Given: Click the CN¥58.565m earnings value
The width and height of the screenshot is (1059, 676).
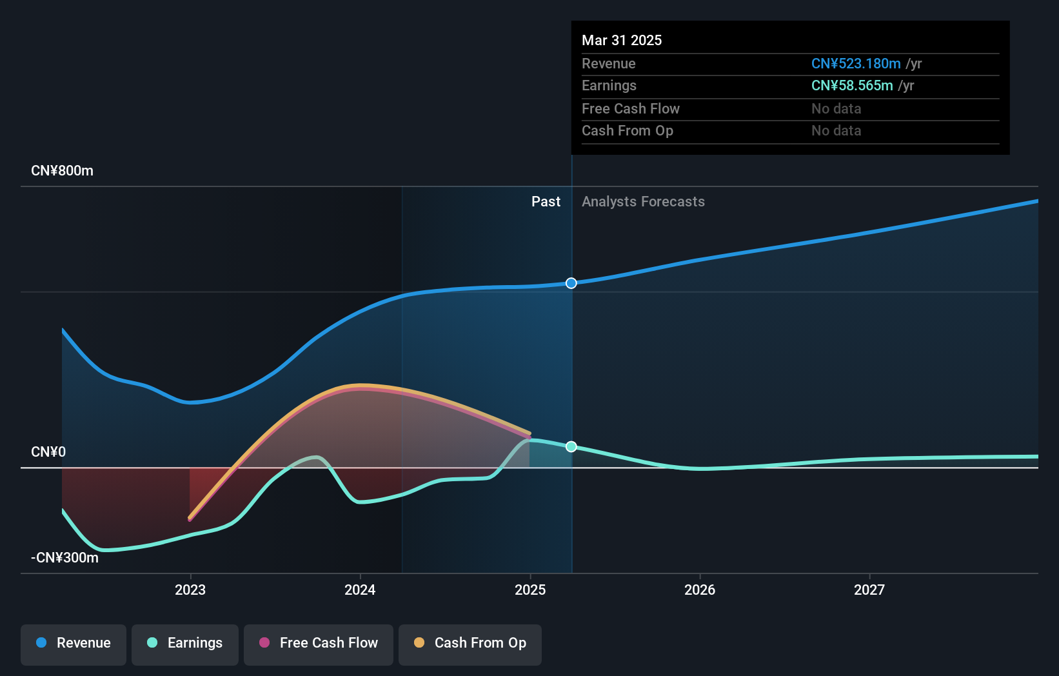Looking at the screenshot, I should (852, 86).
